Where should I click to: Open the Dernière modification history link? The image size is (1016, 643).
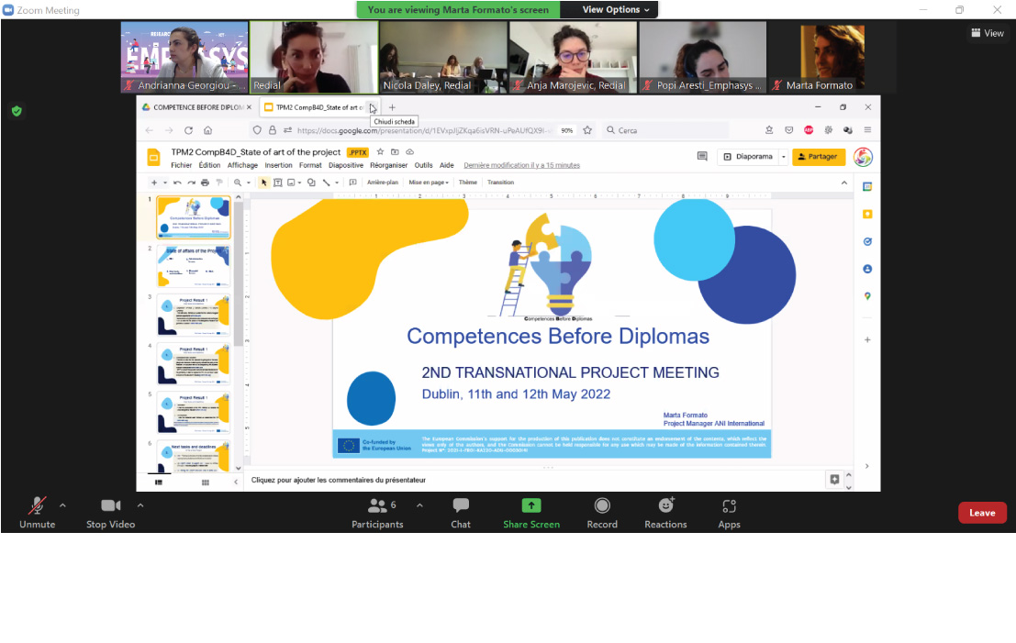pos(521,165)
